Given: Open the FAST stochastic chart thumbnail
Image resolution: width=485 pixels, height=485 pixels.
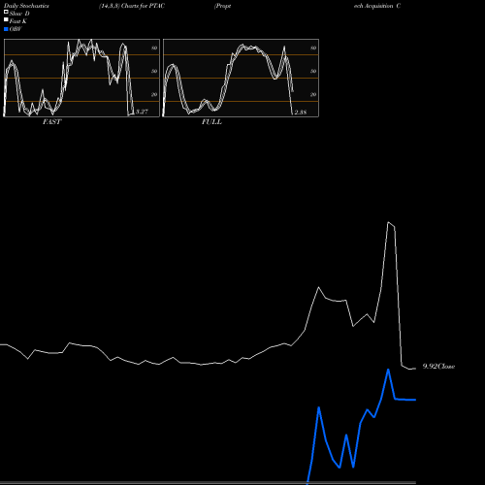Looking at the screenshot, I should pos(81,78).
